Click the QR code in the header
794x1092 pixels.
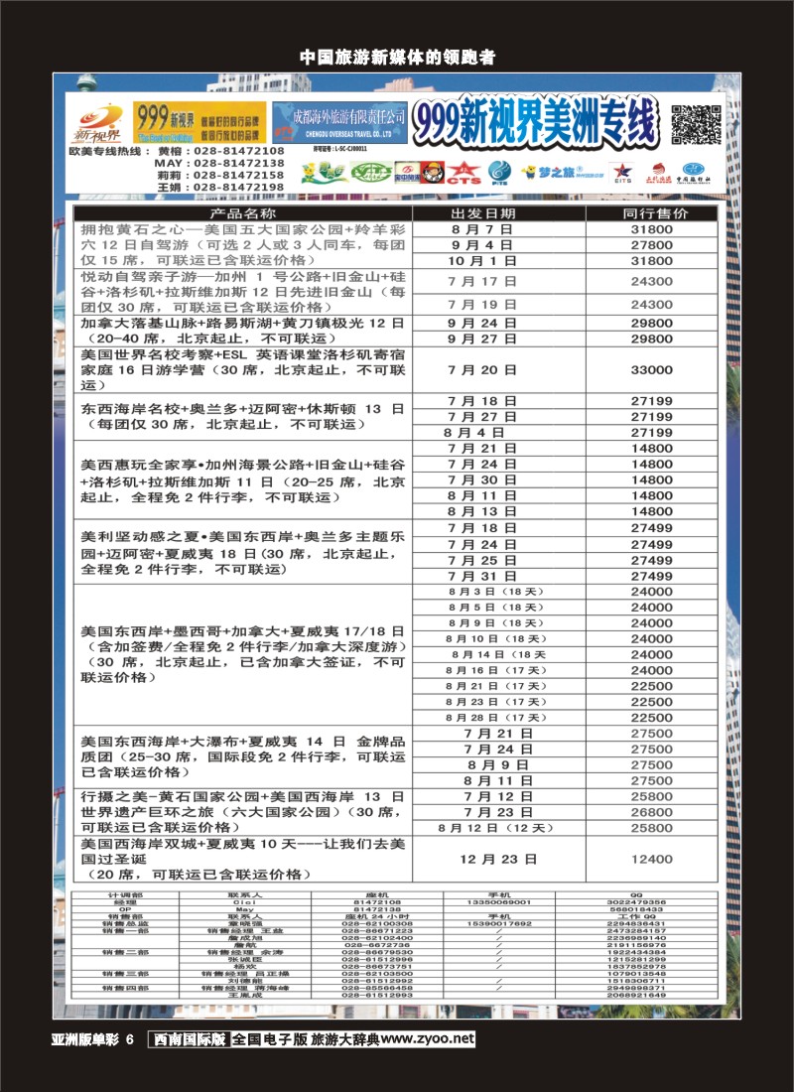(696, 125)
